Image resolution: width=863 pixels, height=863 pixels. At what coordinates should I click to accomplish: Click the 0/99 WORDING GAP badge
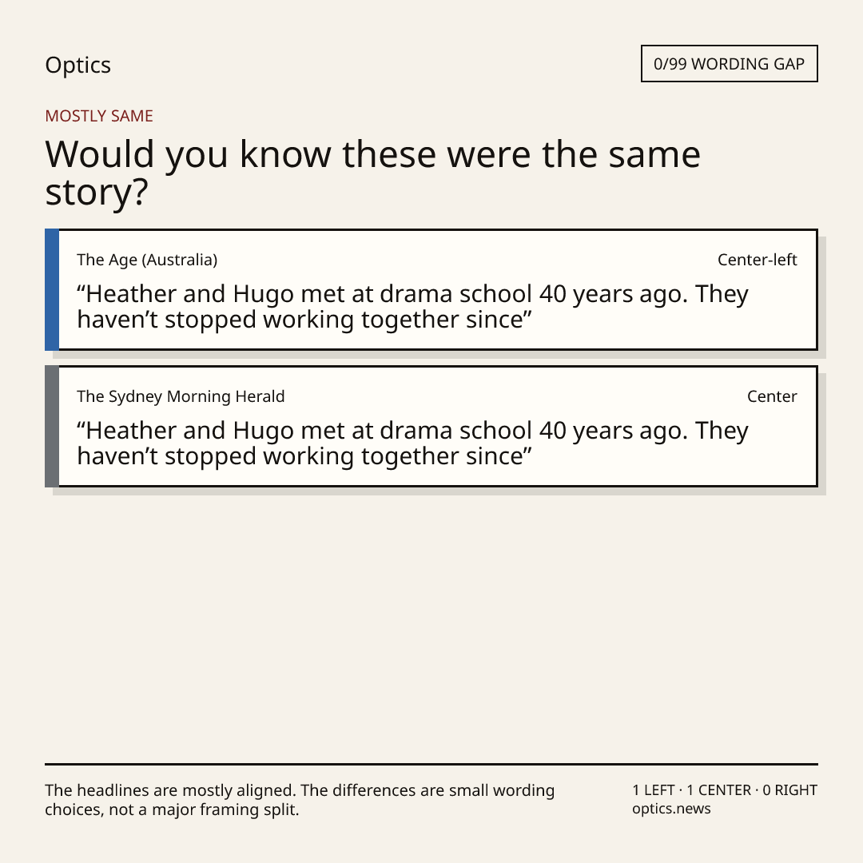point(730,64)
